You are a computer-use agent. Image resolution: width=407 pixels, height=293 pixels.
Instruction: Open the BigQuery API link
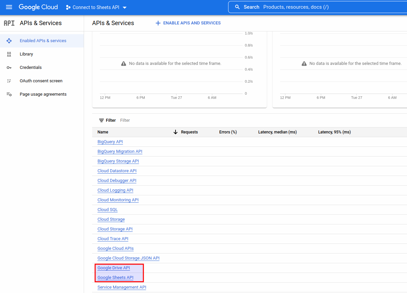pyautogui.click(x=110, y=142)
